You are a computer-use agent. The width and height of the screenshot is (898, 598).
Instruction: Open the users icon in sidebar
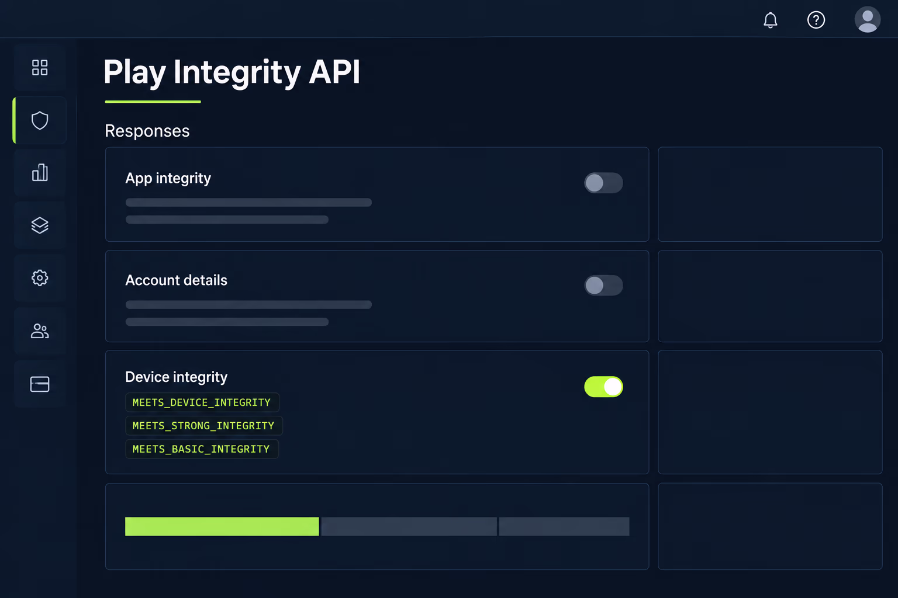[40, 331]
